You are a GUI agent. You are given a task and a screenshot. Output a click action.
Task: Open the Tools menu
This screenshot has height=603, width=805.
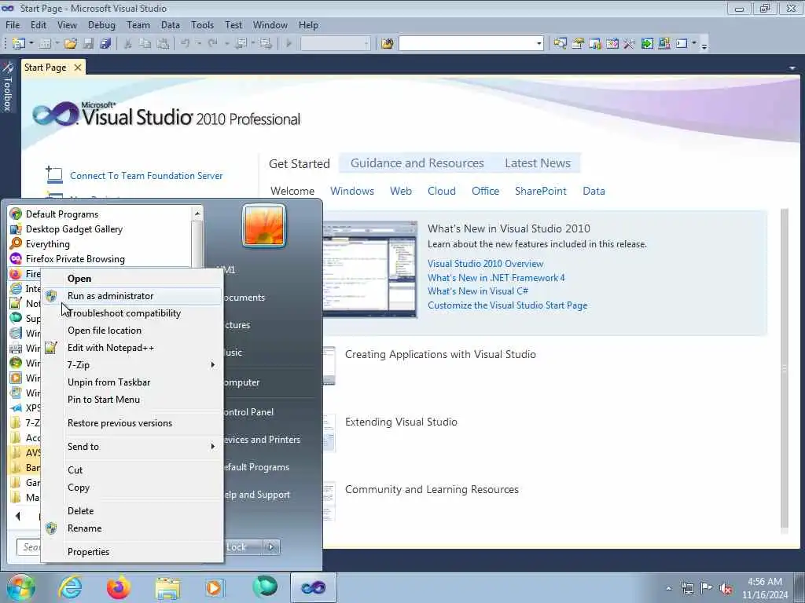(202, 24)
